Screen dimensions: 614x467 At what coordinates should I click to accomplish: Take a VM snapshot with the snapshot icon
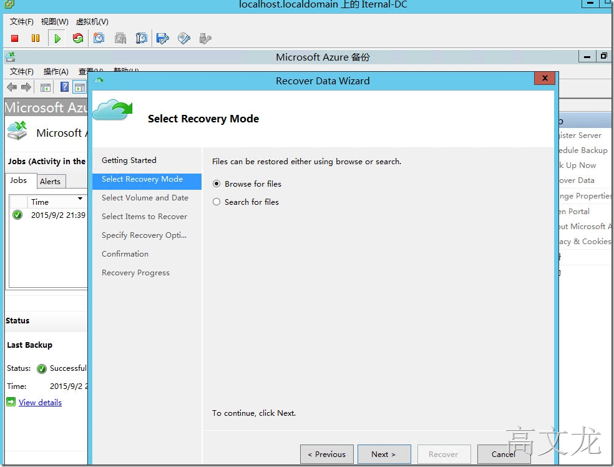[x=99, y=38]
